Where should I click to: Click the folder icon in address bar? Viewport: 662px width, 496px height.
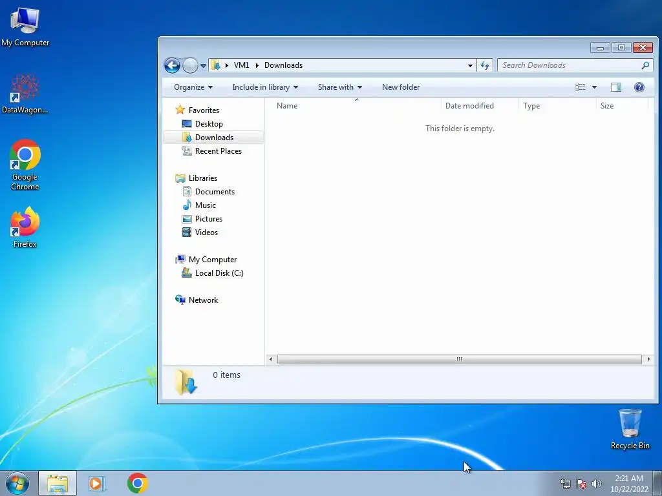coord(216,65)
